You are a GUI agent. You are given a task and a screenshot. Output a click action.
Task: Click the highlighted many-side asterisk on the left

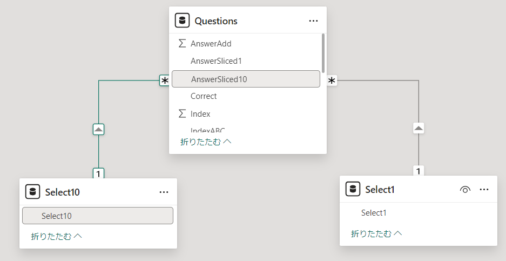[165, 81]
